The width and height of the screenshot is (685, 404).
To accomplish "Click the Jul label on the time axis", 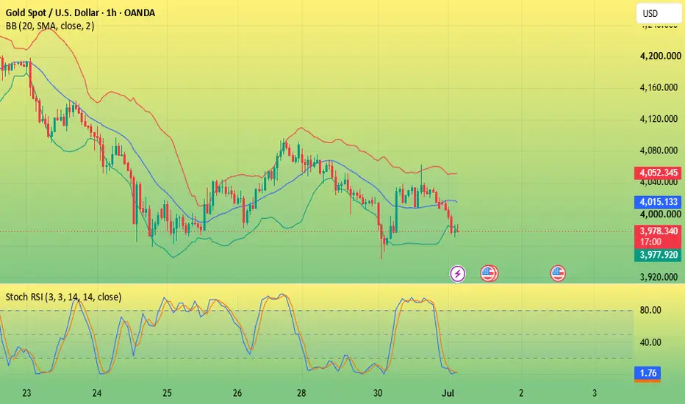I will [x=448, y=393].
